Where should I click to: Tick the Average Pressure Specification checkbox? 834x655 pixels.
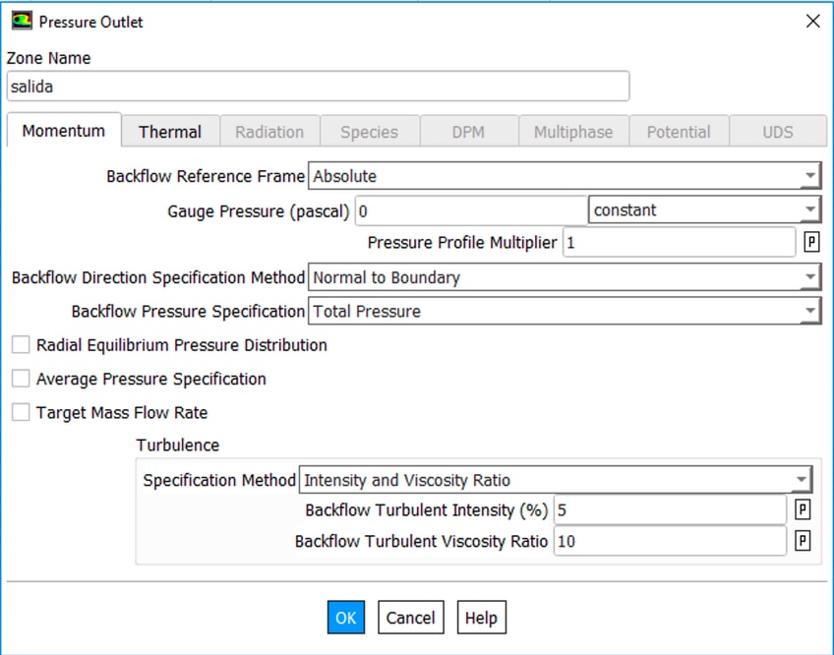tap(21, 379)
